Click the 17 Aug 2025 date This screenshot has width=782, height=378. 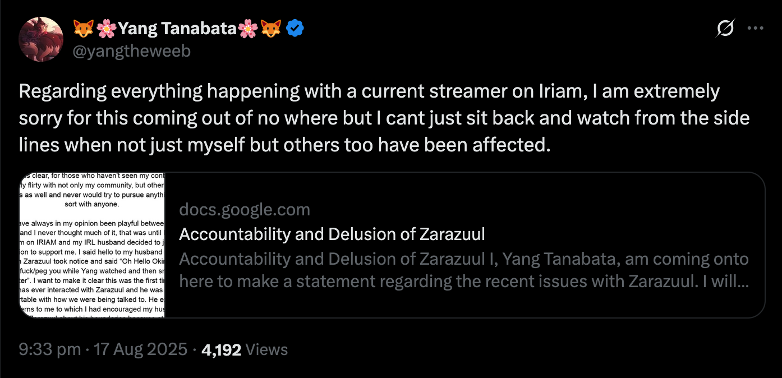[x=140, y=350]
